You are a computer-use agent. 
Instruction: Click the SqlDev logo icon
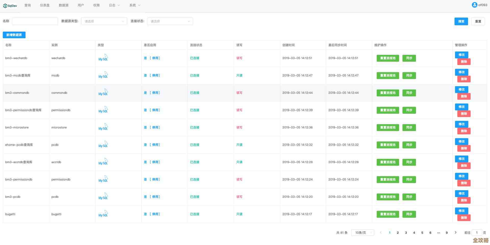point(5,5)
